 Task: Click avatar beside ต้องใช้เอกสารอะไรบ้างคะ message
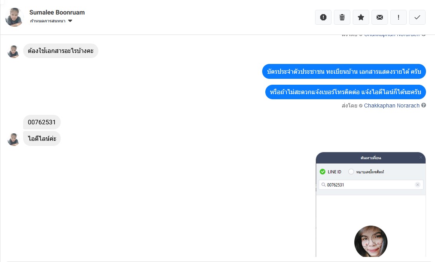(14, 51)
